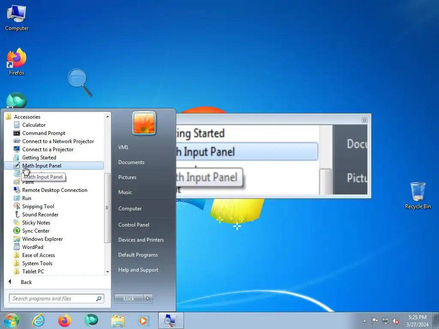Open Documents from Start menu

[131, 162]
